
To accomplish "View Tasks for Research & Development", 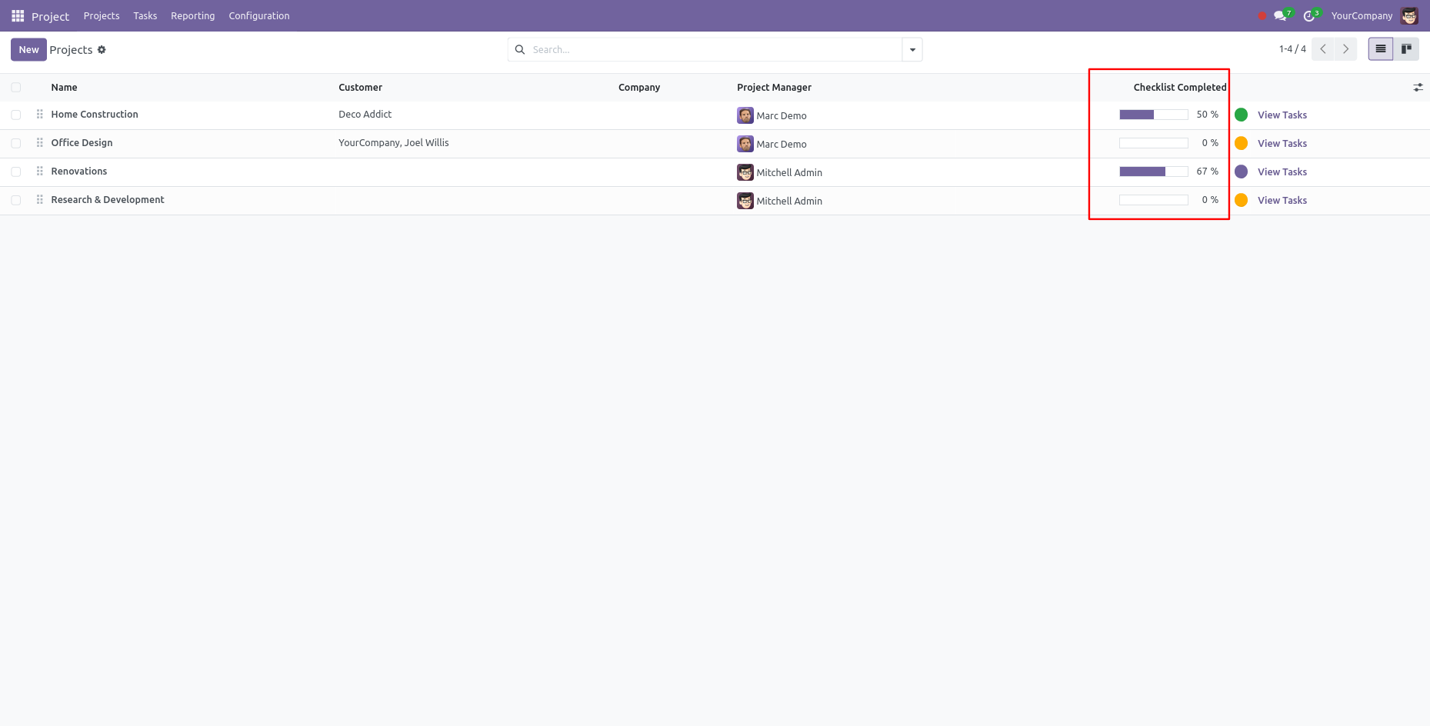I will click(1282, 201).
